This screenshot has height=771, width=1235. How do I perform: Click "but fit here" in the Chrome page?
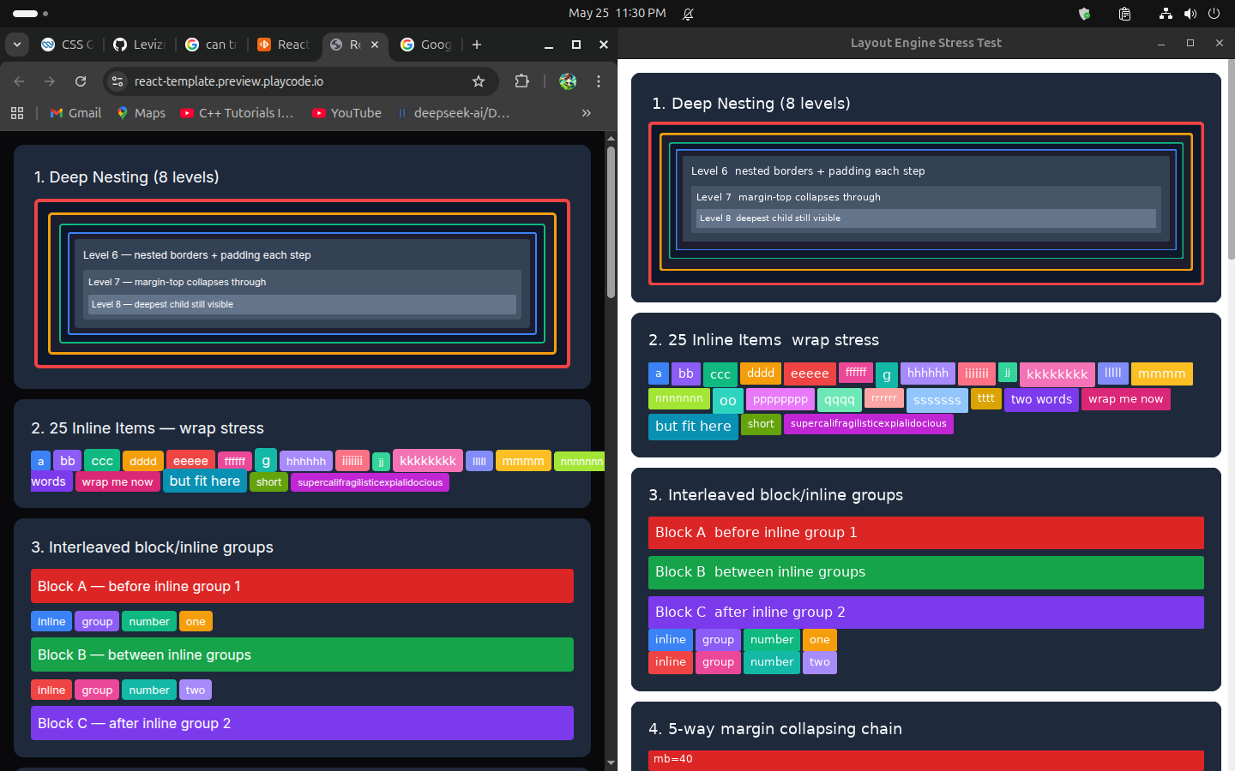[x=205, y=481]
